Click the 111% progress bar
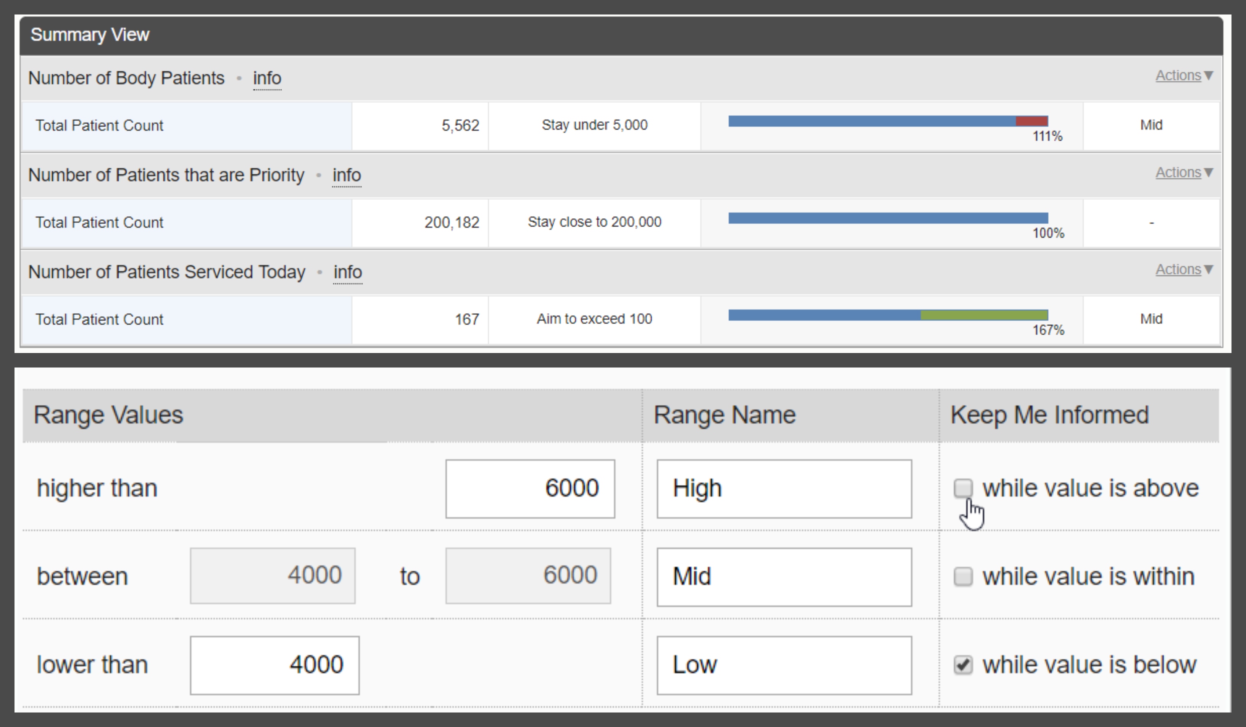1246x727 pixels. (x=888, y=121)
